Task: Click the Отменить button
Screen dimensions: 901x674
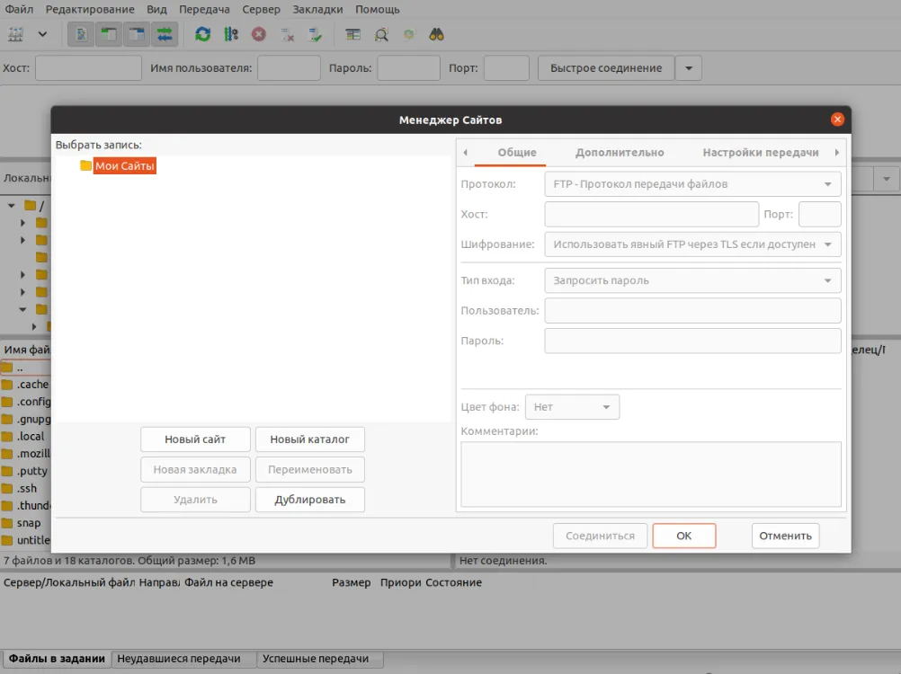Action: [x=786, y=536]
